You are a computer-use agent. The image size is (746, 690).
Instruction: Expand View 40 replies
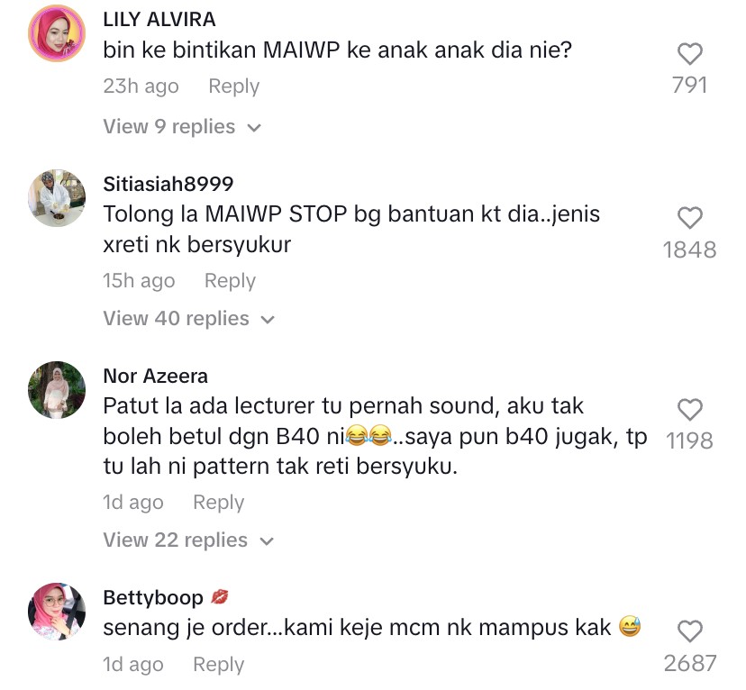189,319
